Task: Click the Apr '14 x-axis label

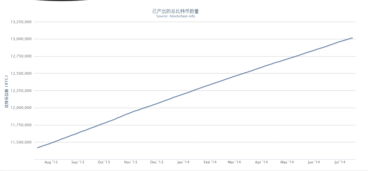Action: 261,162
